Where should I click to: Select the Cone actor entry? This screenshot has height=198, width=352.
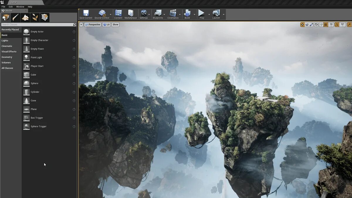pyautogui.click(x=49, y=101)
